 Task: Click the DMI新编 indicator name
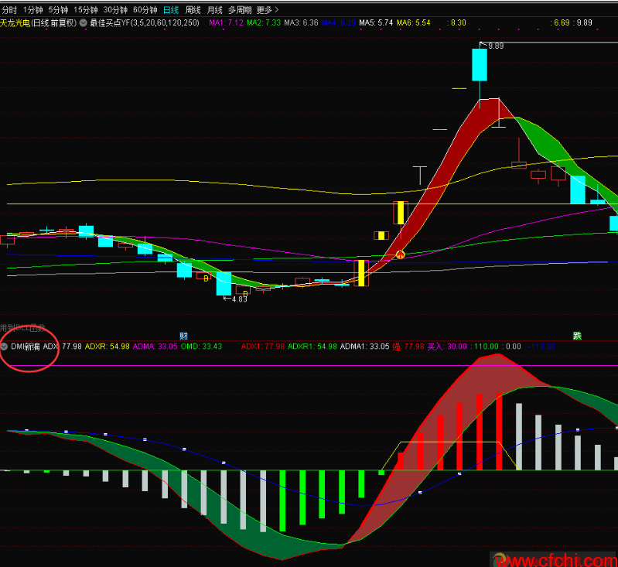pos(26,347)
